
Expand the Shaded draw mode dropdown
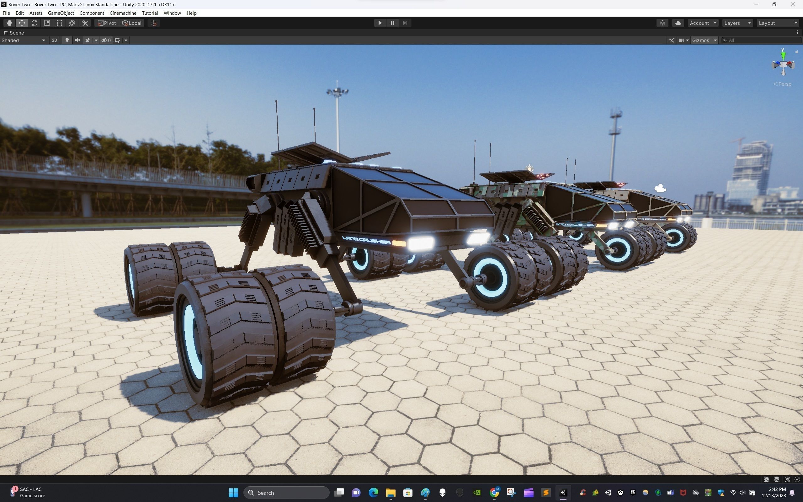click(23, 40)
